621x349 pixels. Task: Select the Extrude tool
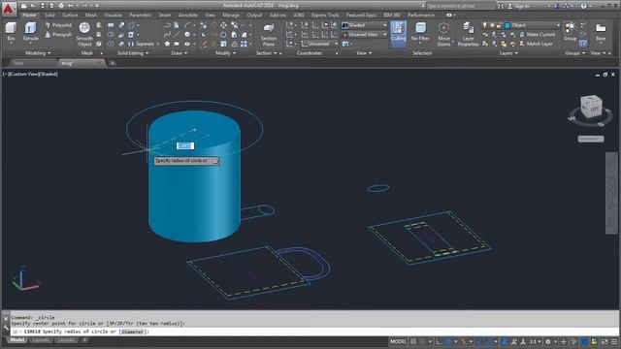pos(30,31)
